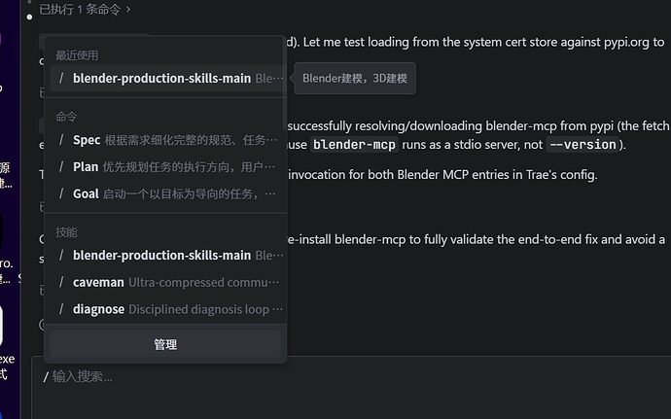Click the --version inline code text
The image size is (671, 419).
point(583,145)
